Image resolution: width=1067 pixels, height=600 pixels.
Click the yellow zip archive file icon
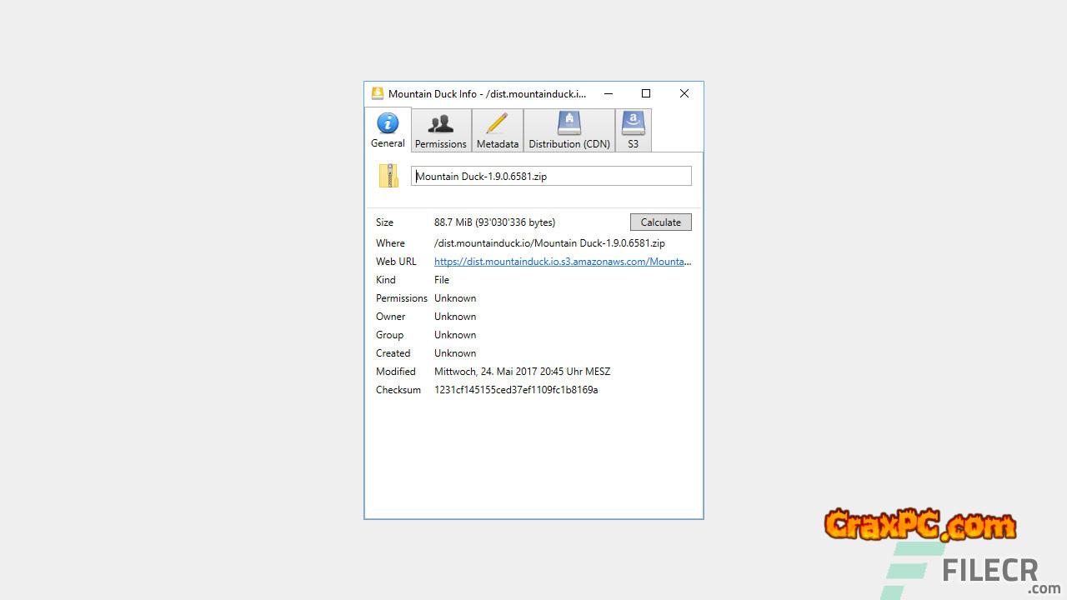tap(388, 176)
